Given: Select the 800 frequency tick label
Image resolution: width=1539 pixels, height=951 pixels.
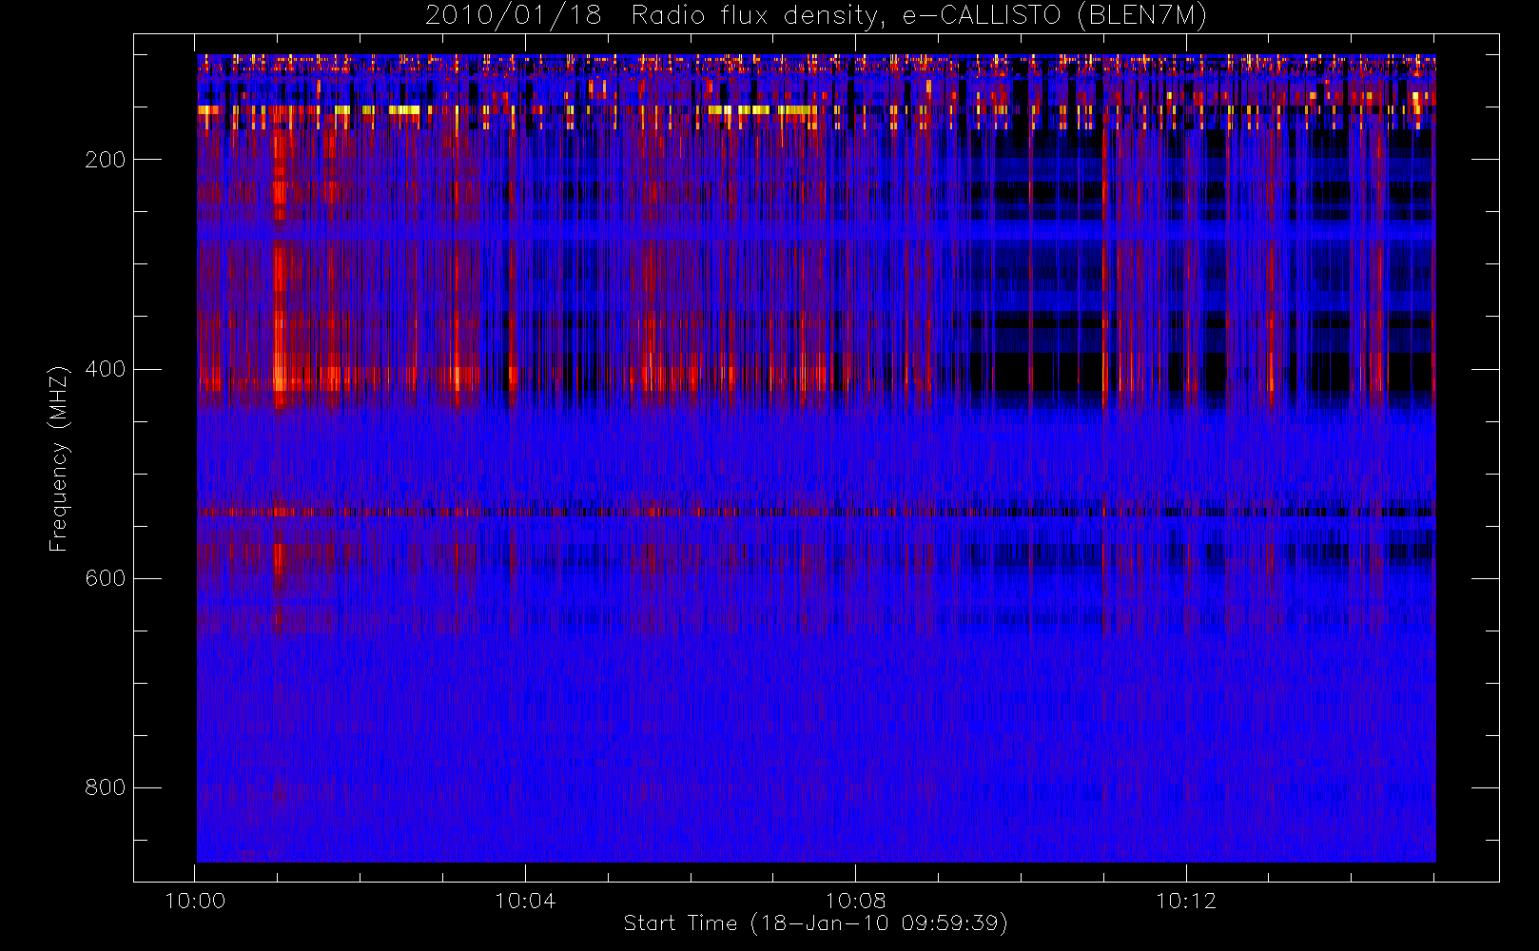Looking at the screenshot, I should [x=106, y=787].
